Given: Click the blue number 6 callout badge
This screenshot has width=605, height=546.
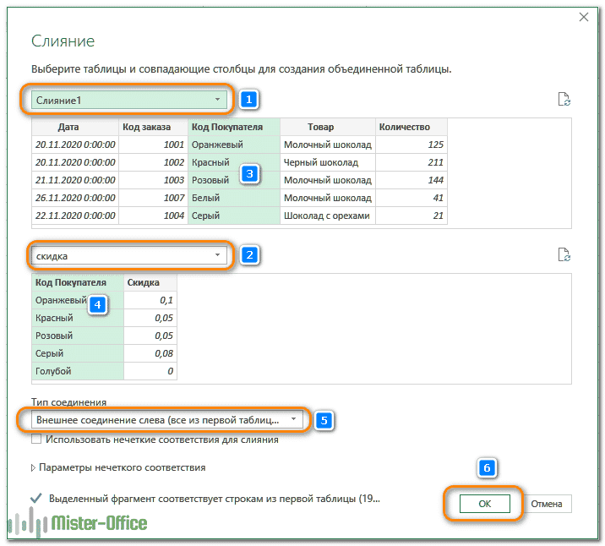Looking at the screenshot, I should click(486, 467).
